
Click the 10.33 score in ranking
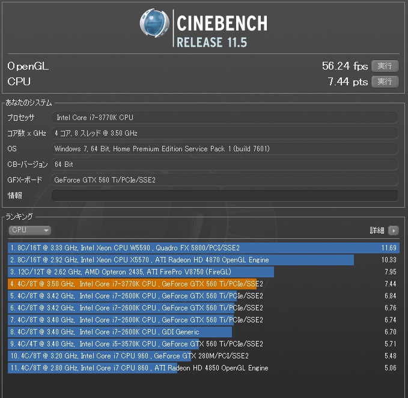(x=389, y=260)
